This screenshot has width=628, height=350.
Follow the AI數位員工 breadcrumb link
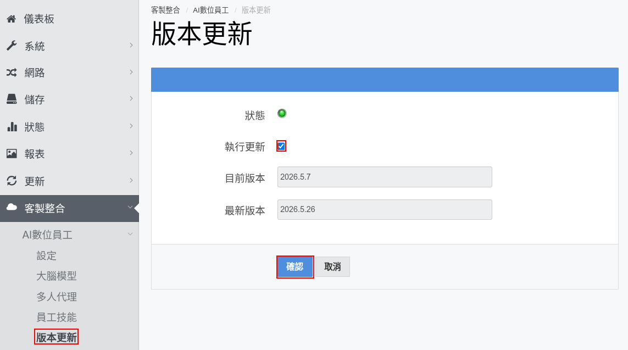point(210,10)
